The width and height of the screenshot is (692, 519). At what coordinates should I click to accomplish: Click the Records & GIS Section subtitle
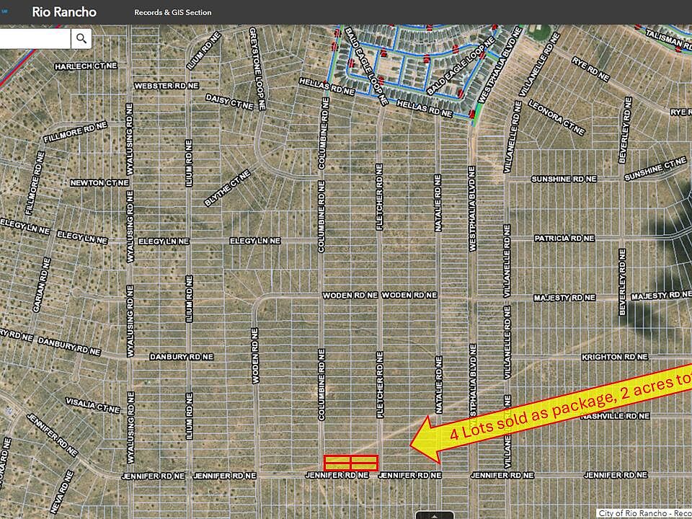(172, 12)
